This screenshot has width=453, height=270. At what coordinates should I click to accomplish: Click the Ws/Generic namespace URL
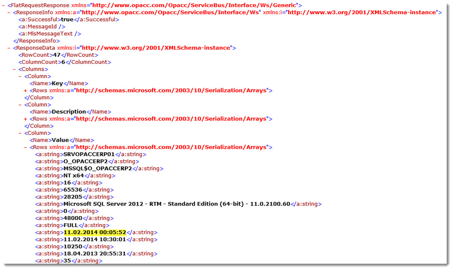point(194,5)
